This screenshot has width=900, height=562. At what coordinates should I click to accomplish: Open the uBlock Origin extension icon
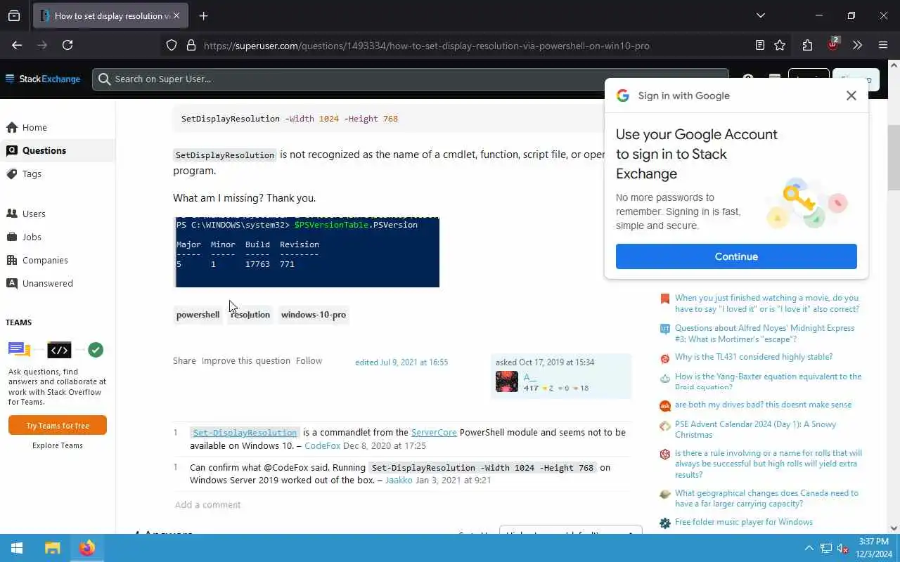click(x=833, y=44)
